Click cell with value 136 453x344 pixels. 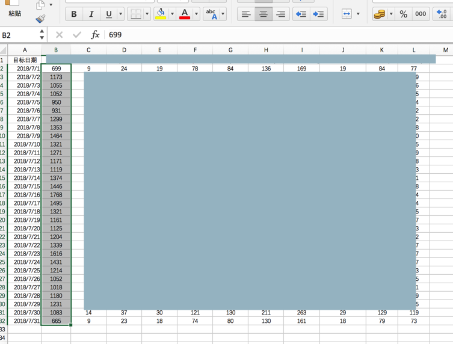(266, 69)
